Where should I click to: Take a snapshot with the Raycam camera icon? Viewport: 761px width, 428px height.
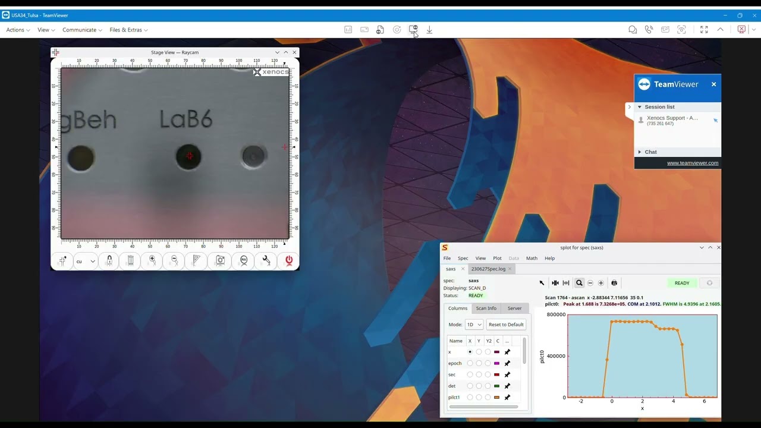pos(221,260)
